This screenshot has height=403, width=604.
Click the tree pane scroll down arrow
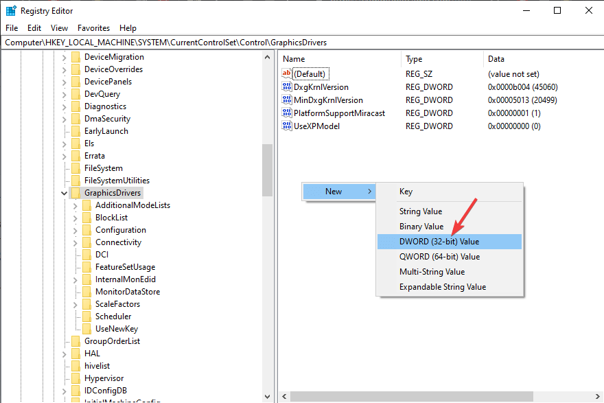click(x=267, y=396)
